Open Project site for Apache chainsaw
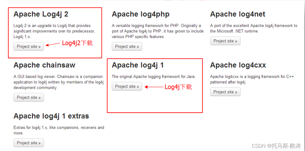The image size is (305, 151). (29, 97)
